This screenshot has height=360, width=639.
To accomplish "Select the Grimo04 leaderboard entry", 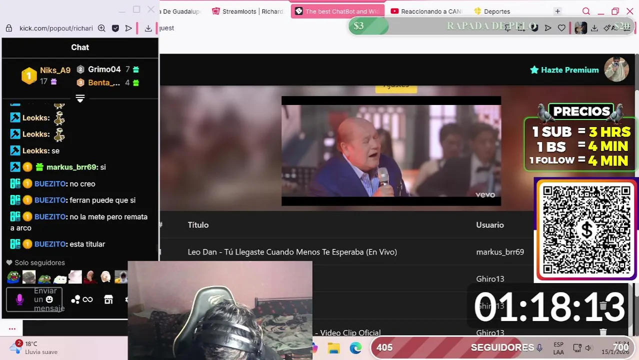I will (107, 69).
